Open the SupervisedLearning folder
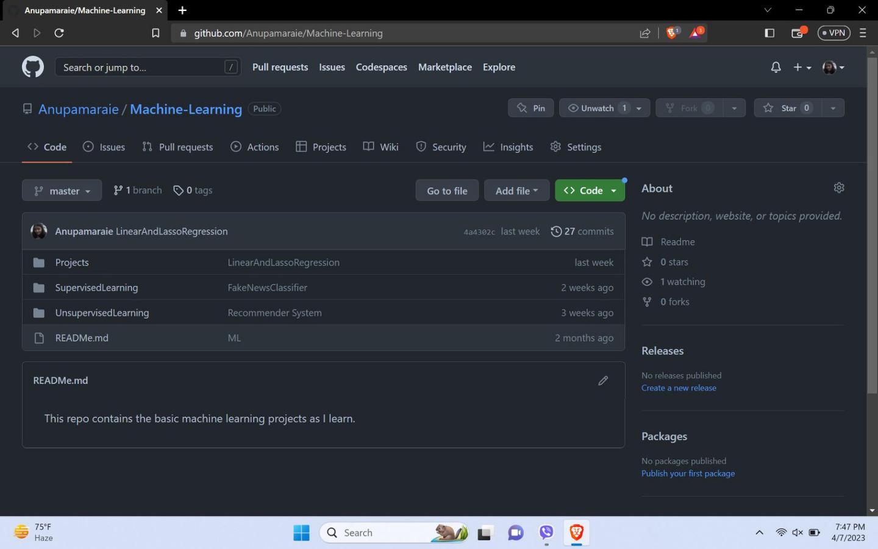Viewport: 878px width, 549px height. click(x=96, y=287)
